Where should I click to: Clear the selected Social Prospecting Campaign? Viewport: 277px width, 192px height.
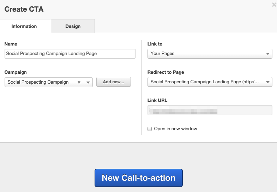(x=79, y=82)
